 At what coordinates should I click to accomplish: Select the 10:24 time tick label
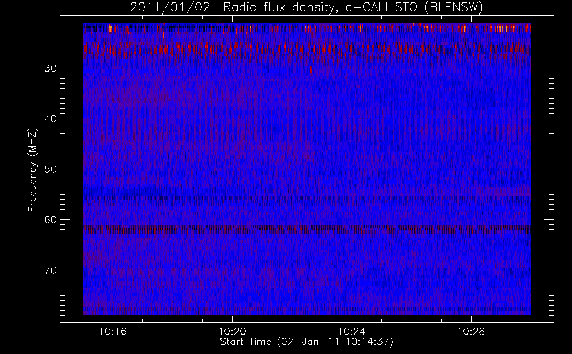click(x=352, y=332)
